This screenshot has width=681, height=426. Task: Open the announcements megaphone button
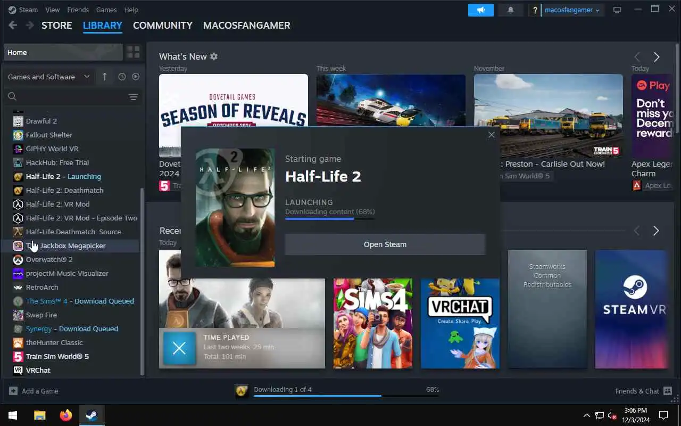[481, 10]
